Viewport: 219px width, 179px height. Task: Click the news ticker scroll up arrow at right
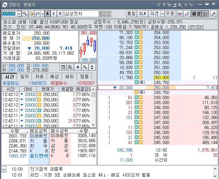(x=215, y=169)
